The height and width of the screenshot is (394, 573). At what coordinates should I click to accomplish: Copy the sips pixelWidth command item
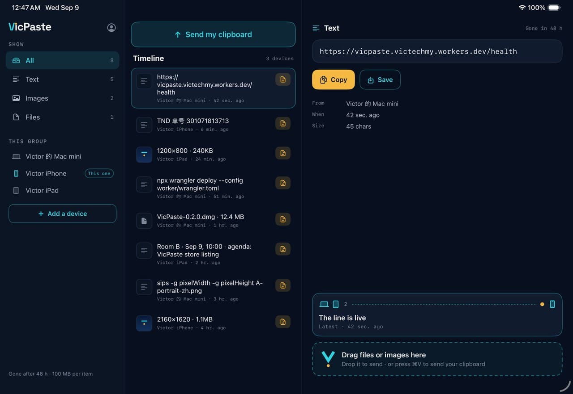pyautogui.click(x=283, y=285)
